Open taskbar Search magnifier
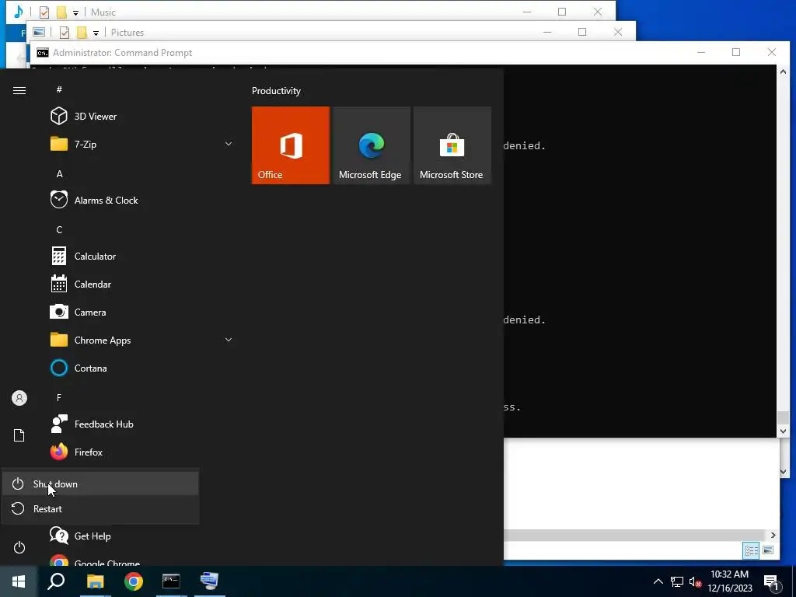 click(x=56, y=581)
